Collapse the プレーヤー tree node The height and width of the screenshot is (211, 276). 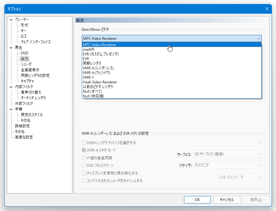coord(11,20)
